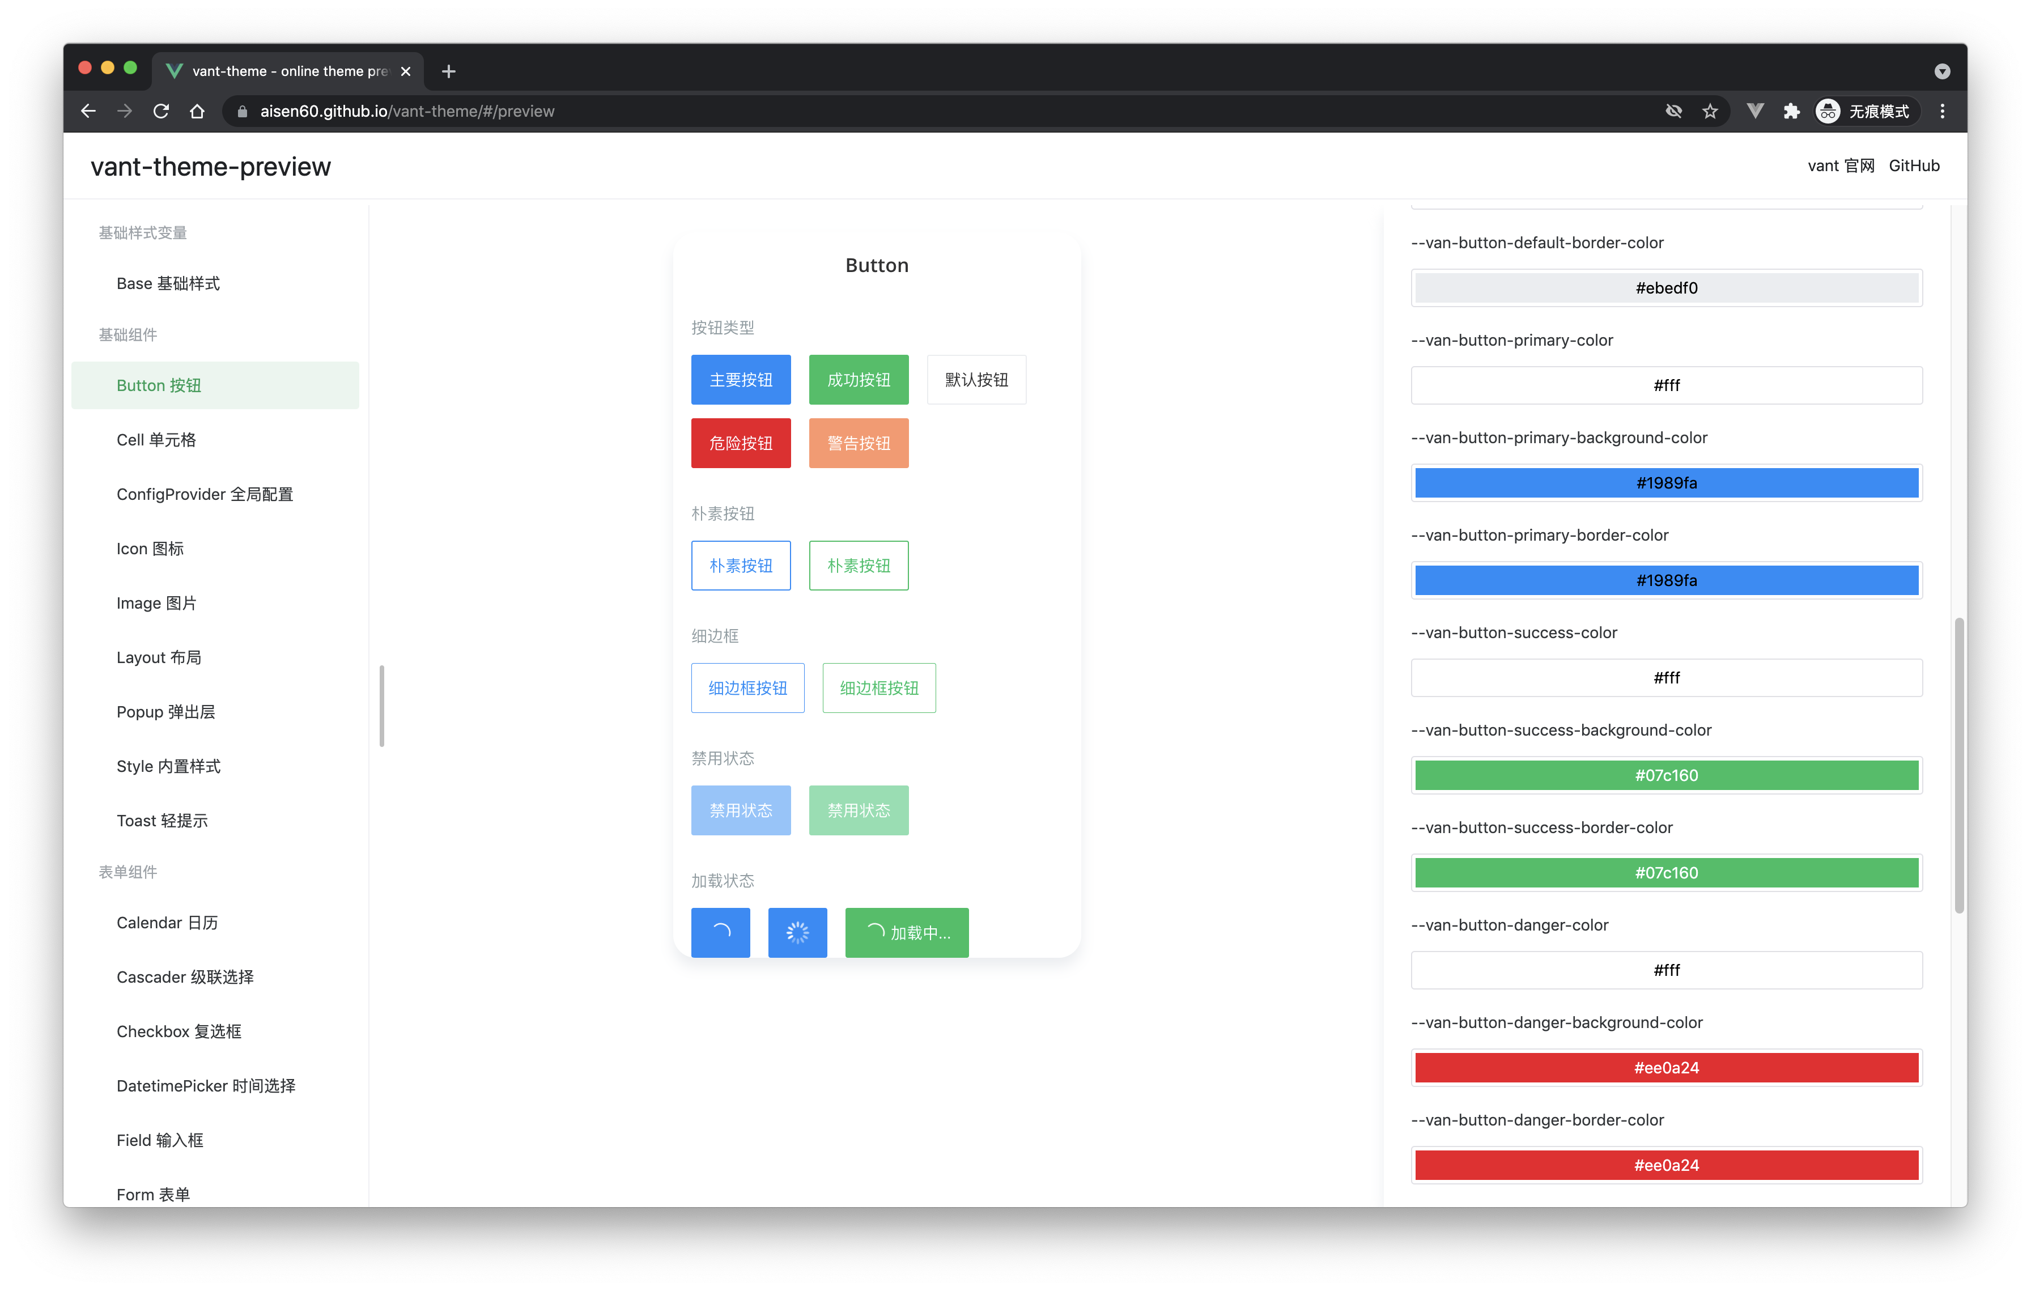The image size is (2031, 1291).
Task: Click primary background color swatch #1989fa
Action: 1666,483
